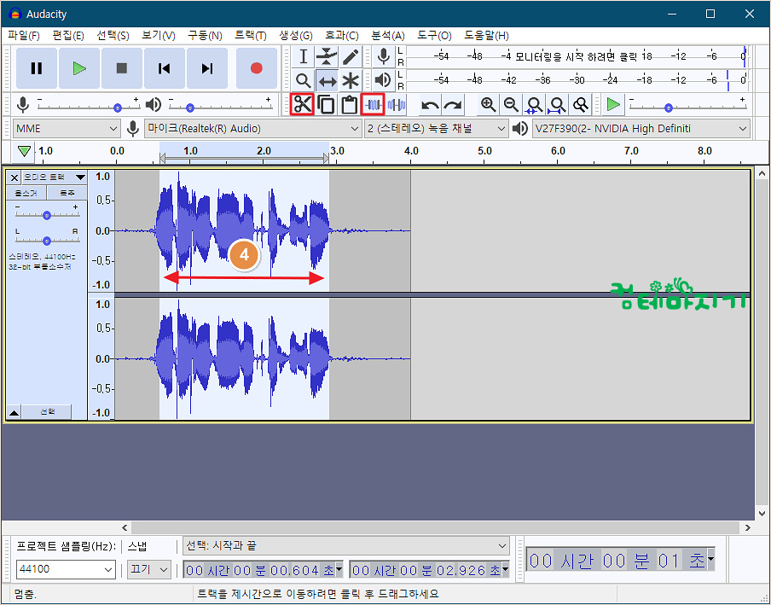Click the track 선택 button
Image resolution: width=771 pixels, height=605 pixels.
coord(48,412)
